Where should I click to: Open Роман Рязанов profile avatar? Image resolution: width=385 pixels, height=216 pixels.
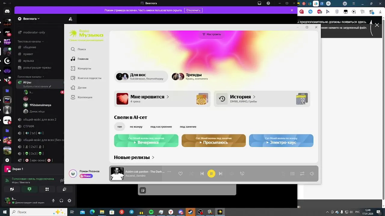pos(73,173)
